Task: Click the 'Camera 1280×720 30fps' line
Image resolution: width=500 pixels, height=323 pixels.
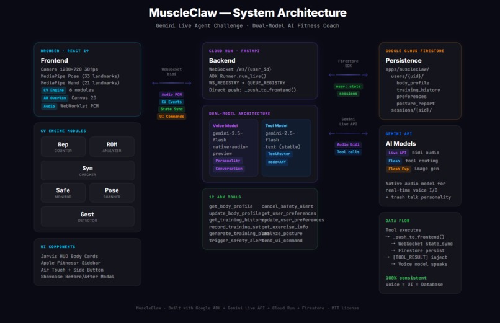Action: (69, 69)
